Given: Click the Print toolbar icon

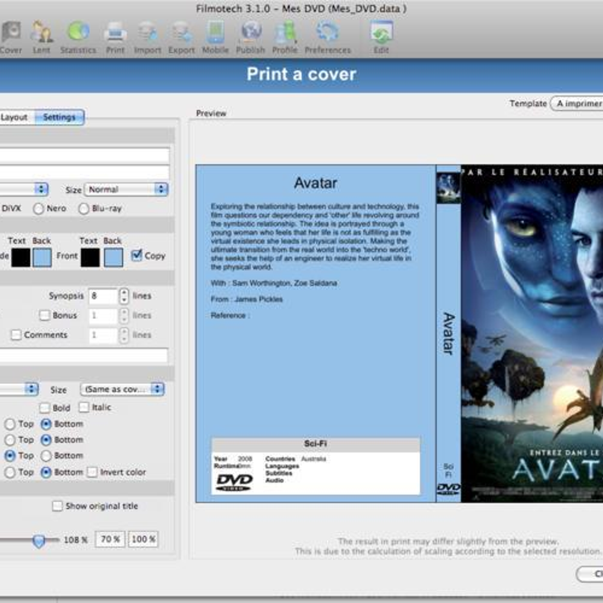Looking at the screenshot, I should [115, 38].
